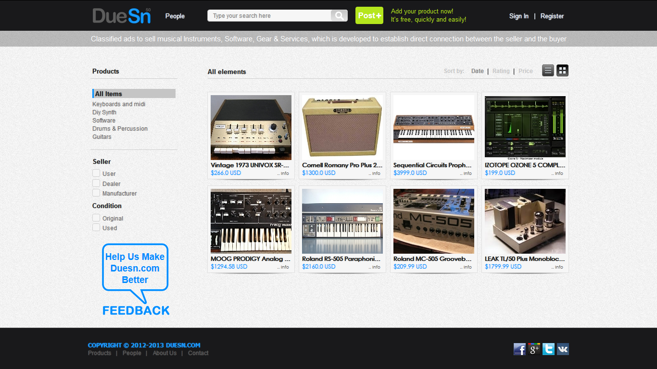Enable the Dealer seller filter
The height and width of the screenshot is (369, 657).
click(96, 183)
